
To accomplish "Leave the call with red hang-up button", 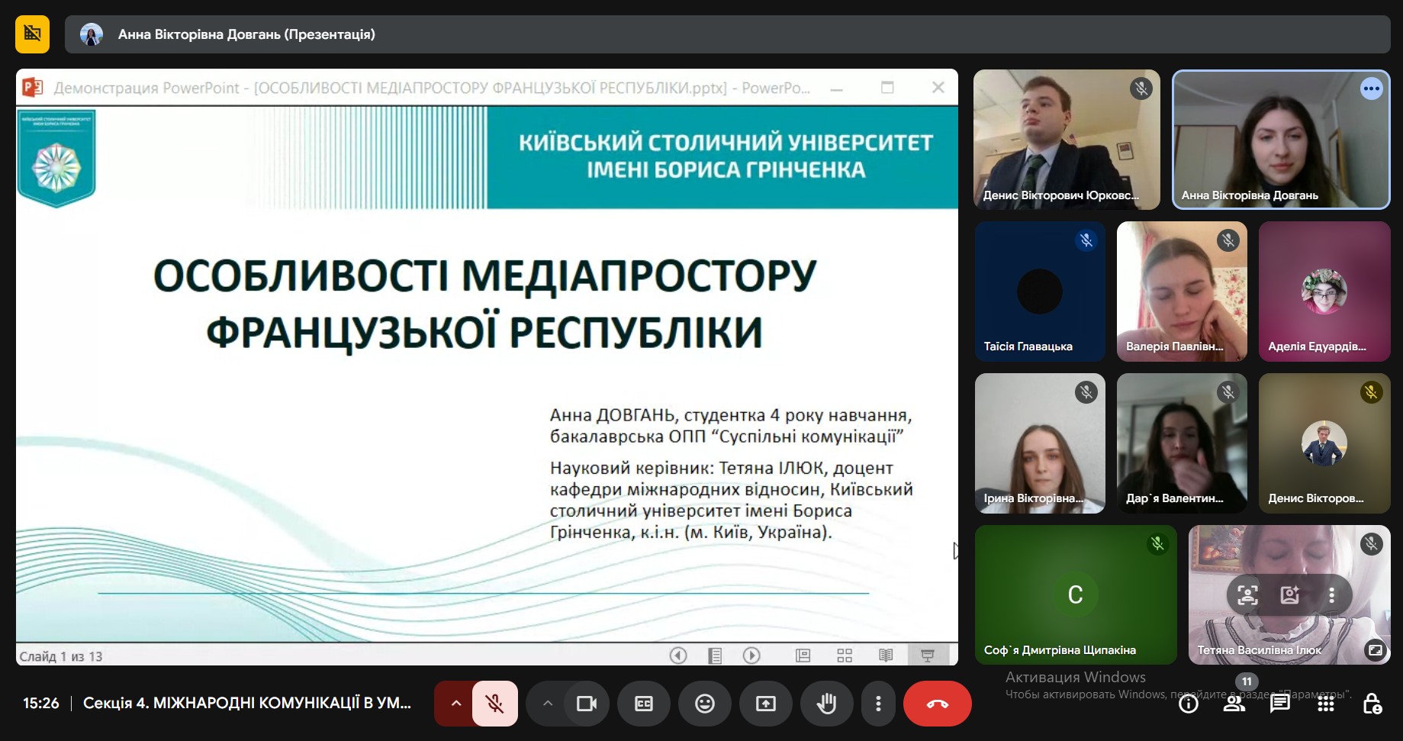I will click(937, 704).
